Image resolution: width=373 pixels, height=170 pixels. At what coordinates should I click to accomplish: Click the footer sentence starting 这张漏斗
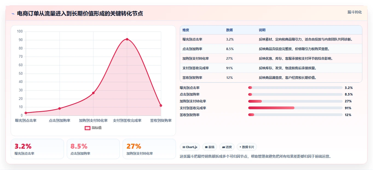255,157
